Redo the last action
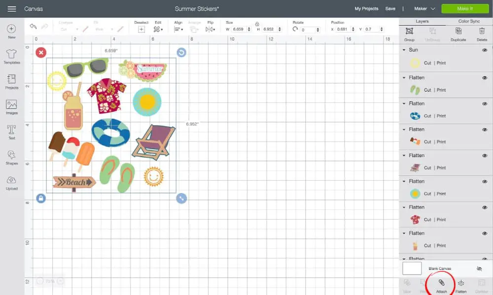 coord(45,27)
